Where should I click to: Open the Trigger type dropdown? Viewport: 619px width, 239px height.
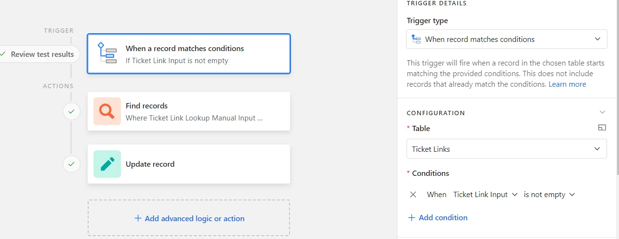506,39
